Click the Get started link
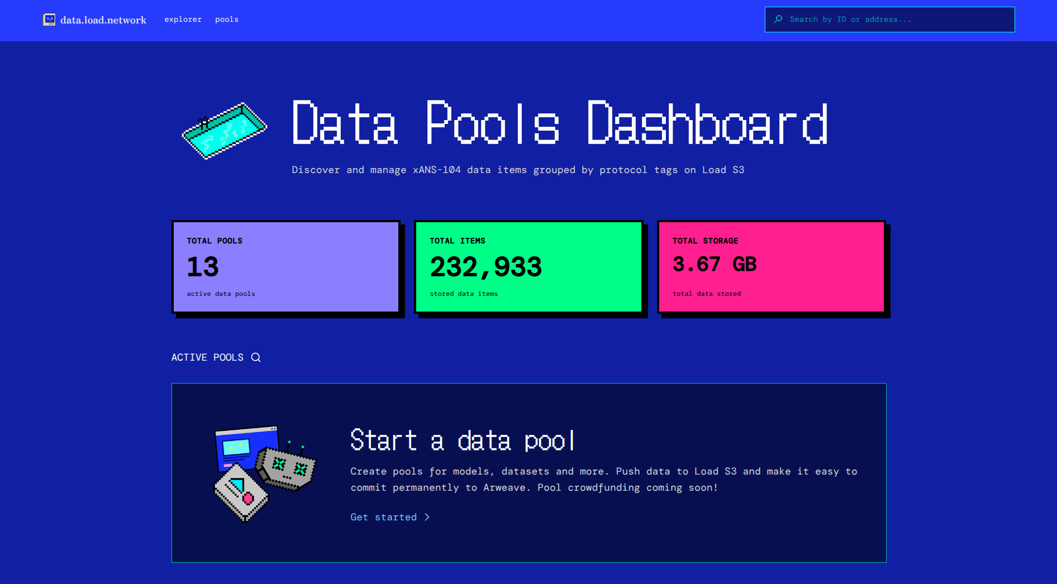Viewport: 1057px width, 584px height. (x=383, y=517)
